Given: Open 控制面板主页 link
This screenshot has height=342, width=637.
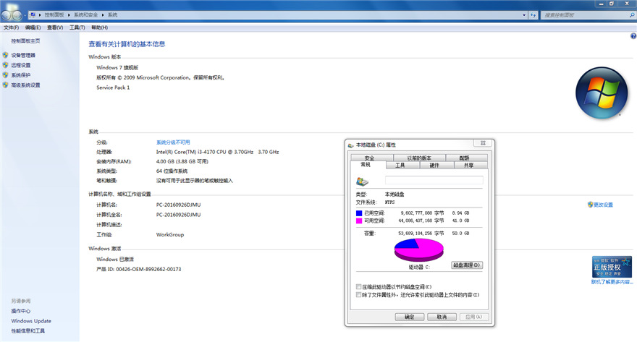Looking at the screenshot, I should [x=25, y=41].
